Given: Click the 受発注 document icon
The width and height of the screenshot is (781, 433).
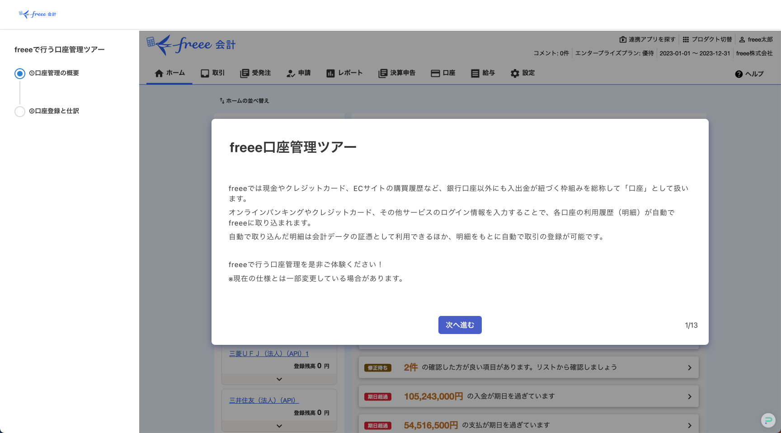Looking at the screenshot, I should pyautogui.click(x=245, y=73).
